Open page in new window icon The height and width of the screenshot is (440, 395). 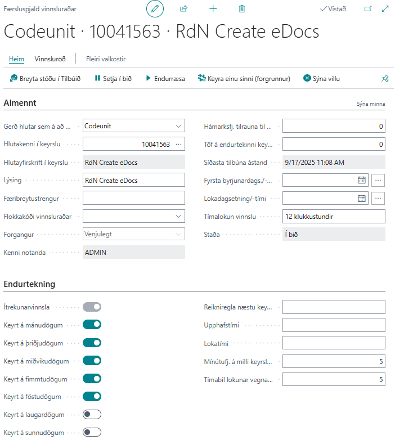(x=368, y=9)
